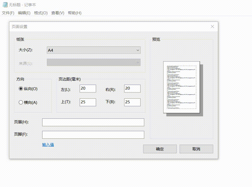
Task: Click the bottom margin 下(B) input field
Action: pyautogui.click(x=132, y=102)
